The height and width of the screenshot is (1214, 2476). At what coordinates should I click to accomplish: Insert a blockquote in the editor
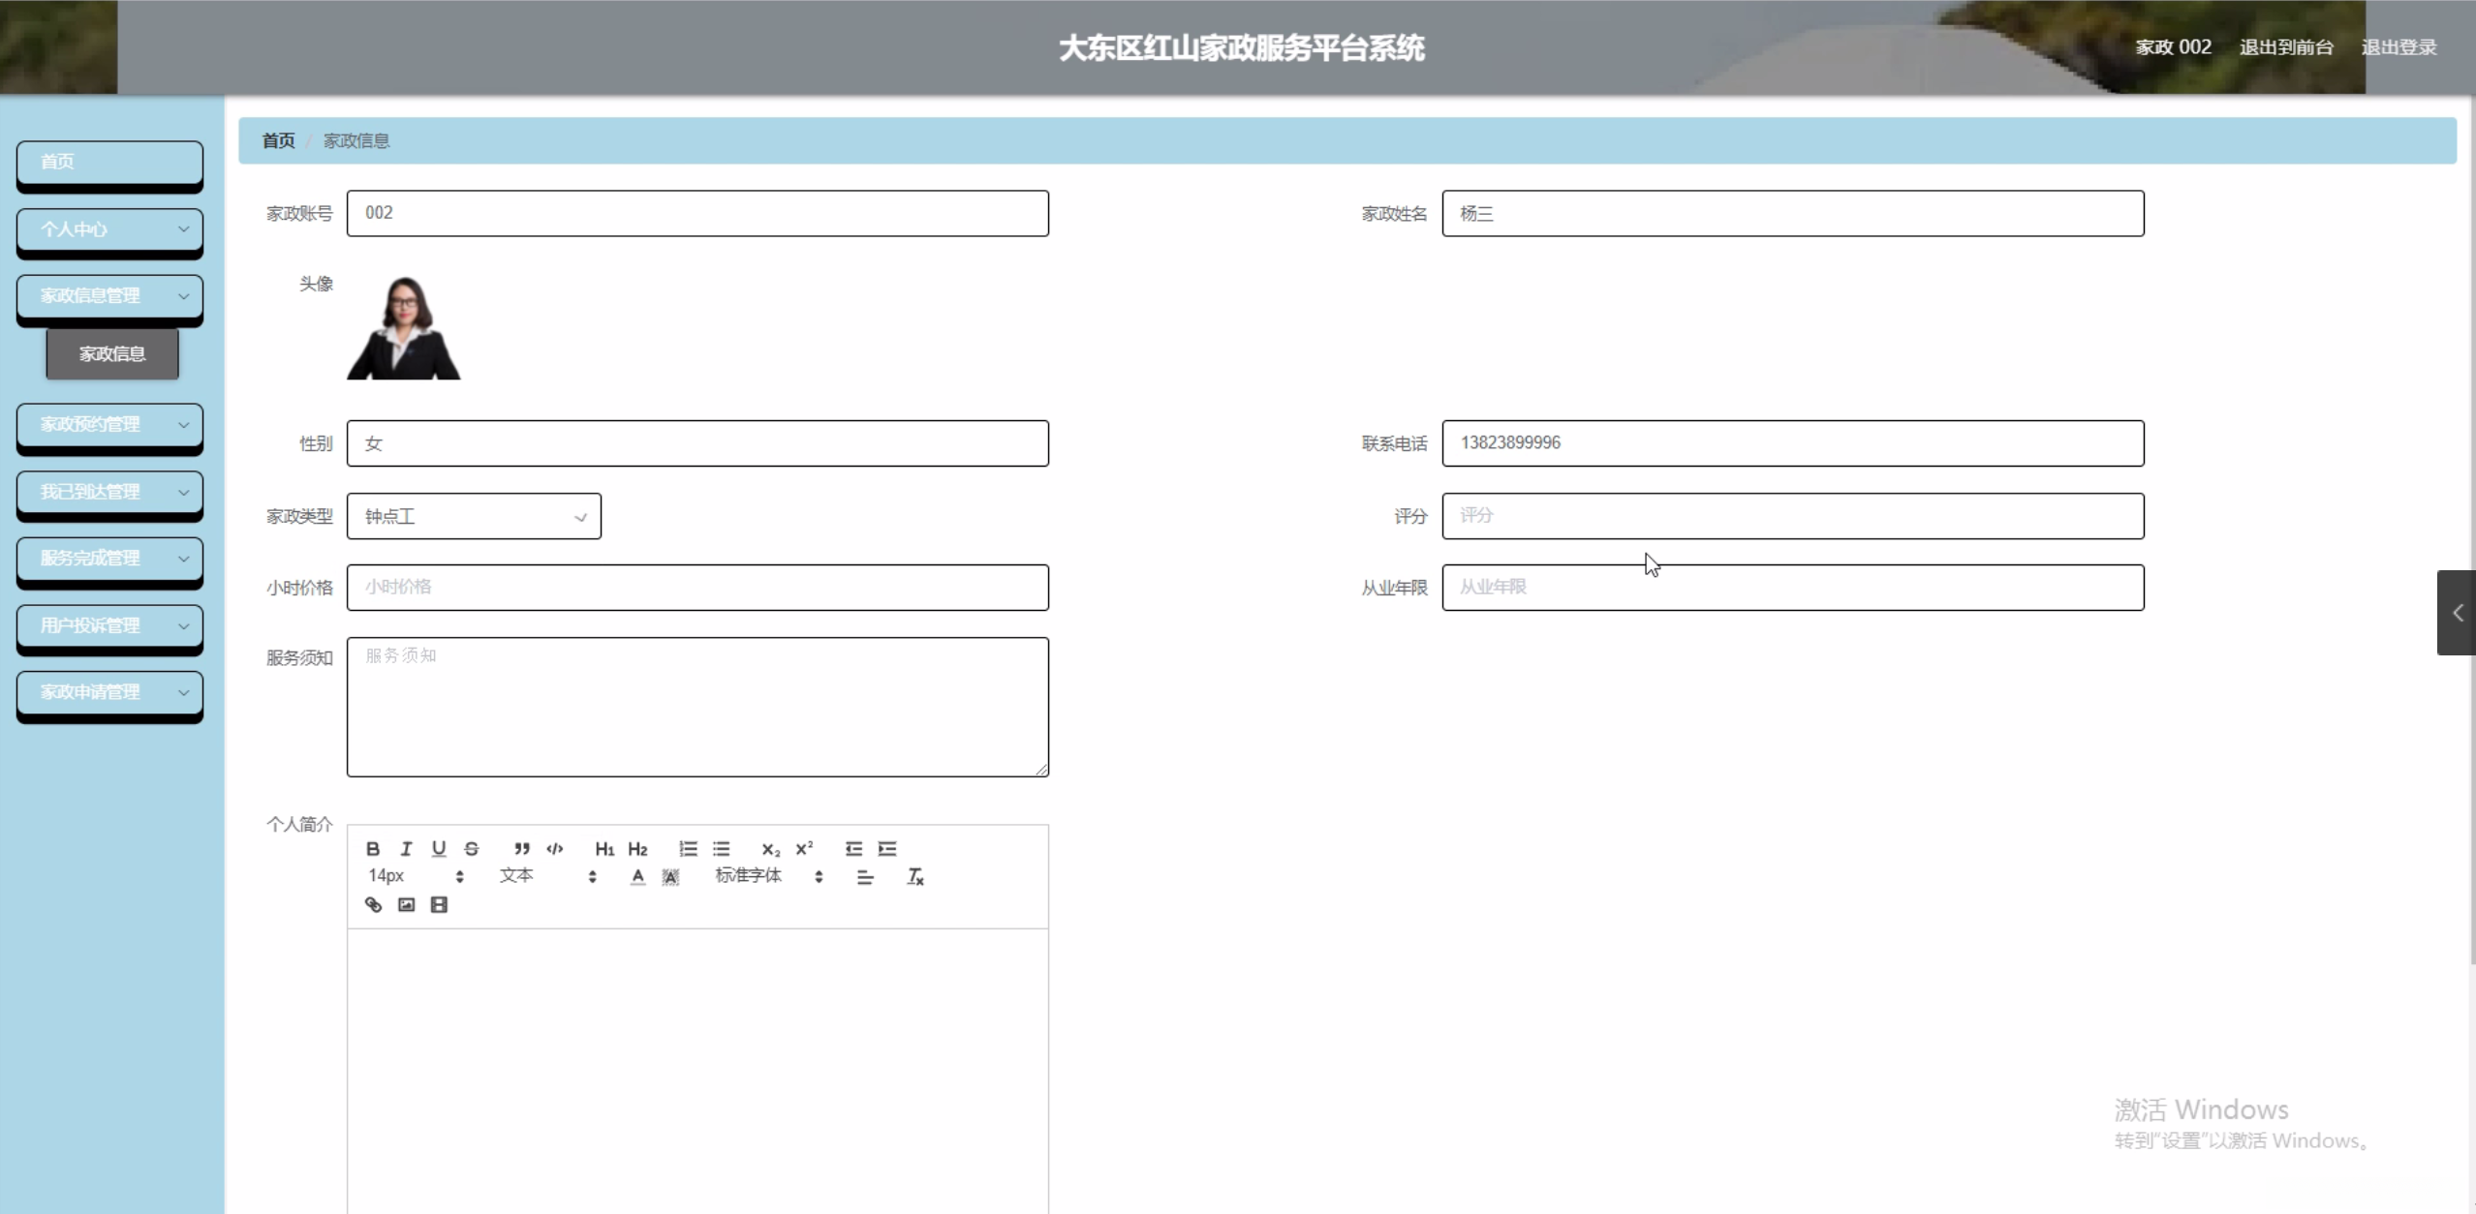522,849
